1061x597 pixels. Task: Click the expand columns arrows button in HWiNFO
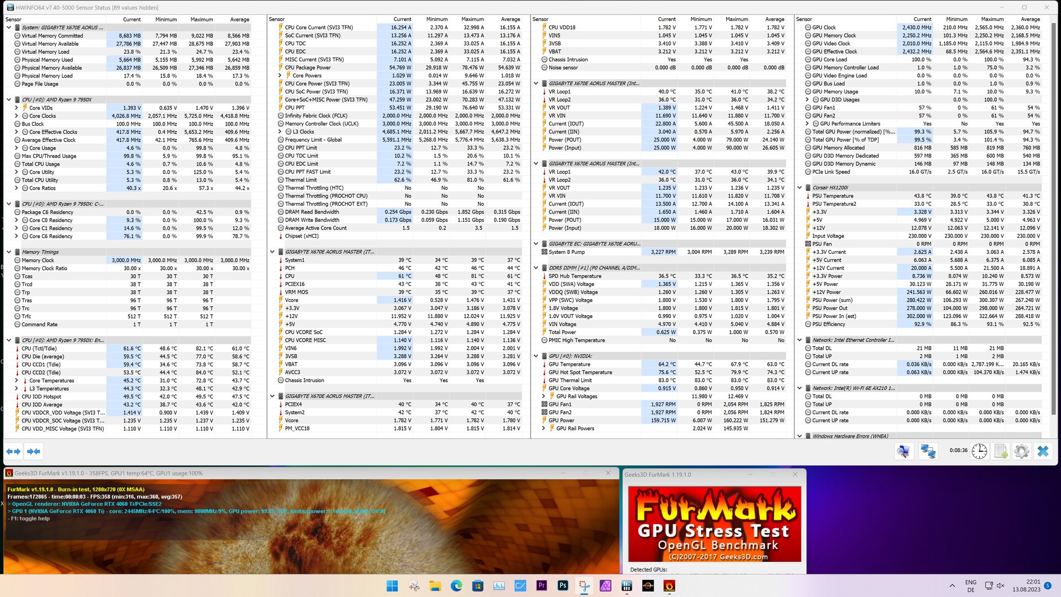(13, 452)
